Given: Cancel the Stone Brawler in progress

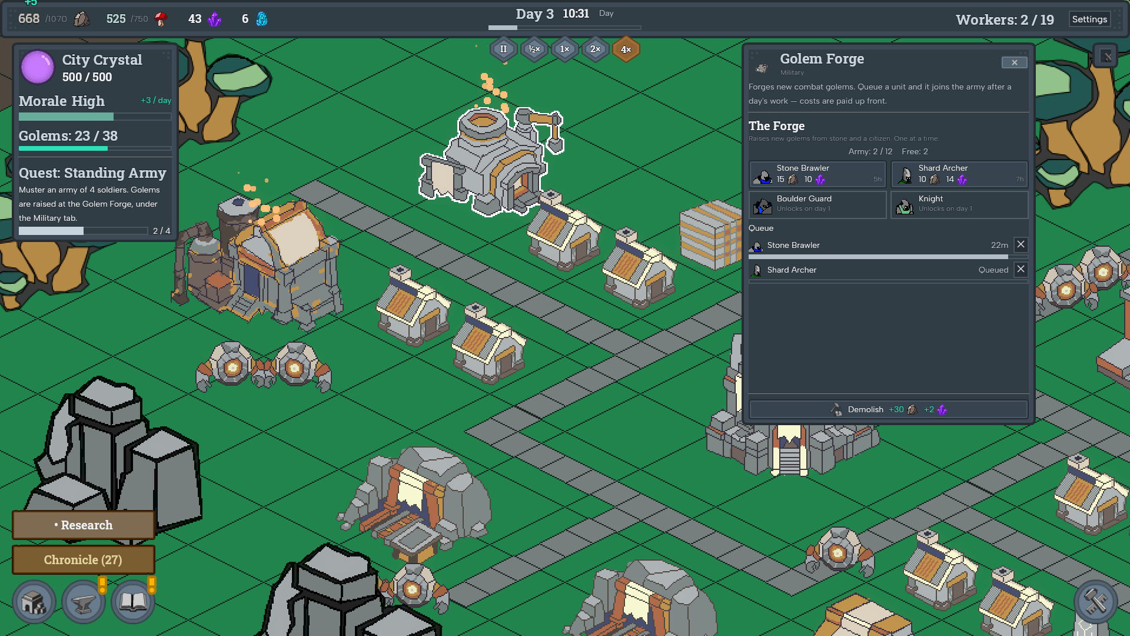Looking at the screenshot, I should pos(1021,244).
